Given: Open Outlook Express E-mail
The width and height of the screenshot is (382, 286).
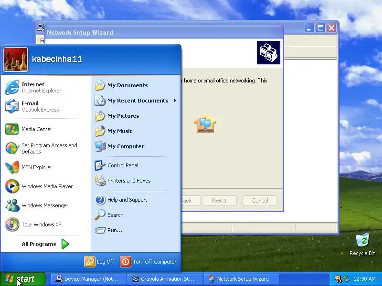Looking at the screenshot, I should pyautogui.click(x=45, y=106).
